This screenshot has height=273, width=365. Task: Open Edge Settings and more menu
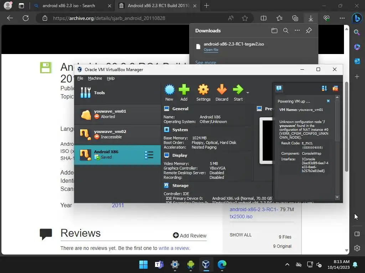point(342,18)
